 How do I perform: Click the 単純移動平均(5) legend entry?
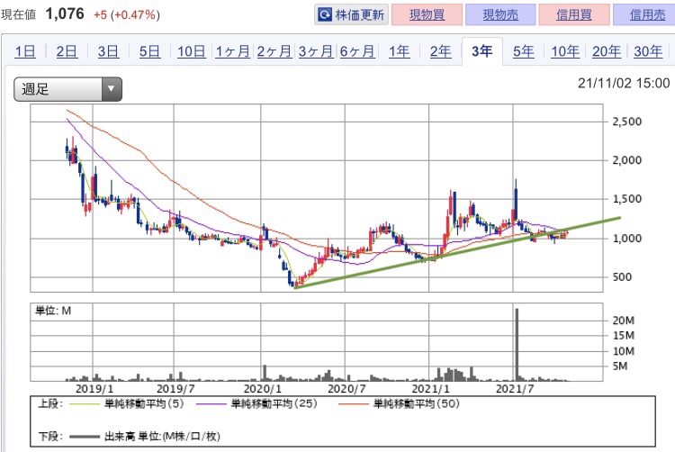[127, 403]
